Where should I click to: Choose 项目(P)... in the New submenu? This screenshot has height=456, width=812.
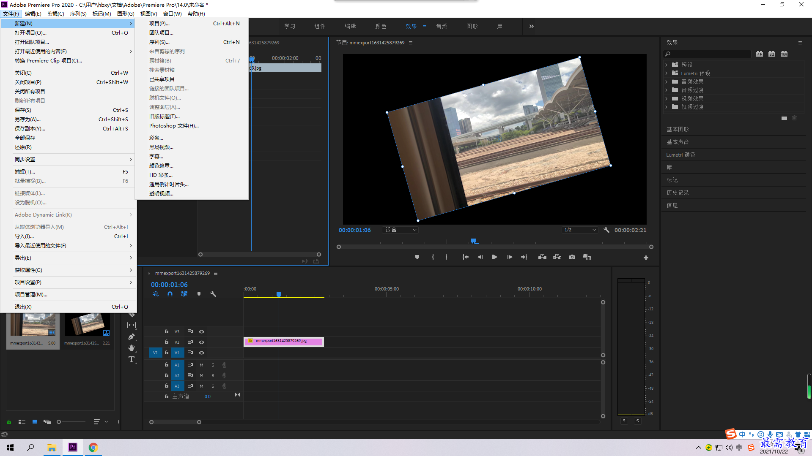(192, 23)
